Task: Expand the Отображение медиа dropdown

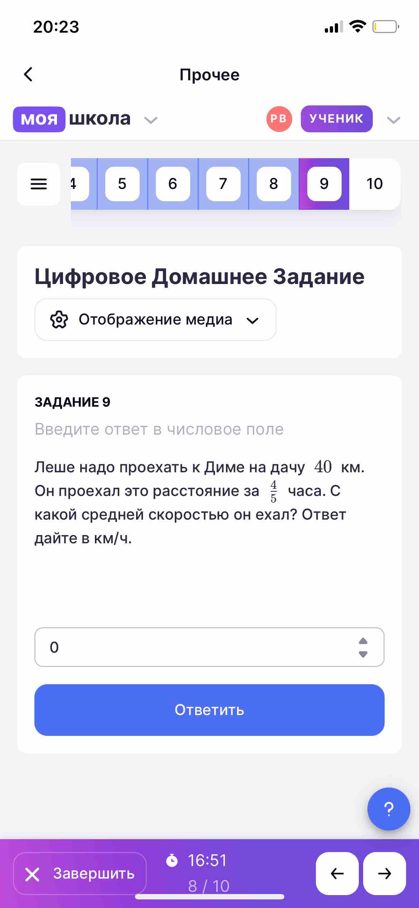Action: [x=155, y=320]
